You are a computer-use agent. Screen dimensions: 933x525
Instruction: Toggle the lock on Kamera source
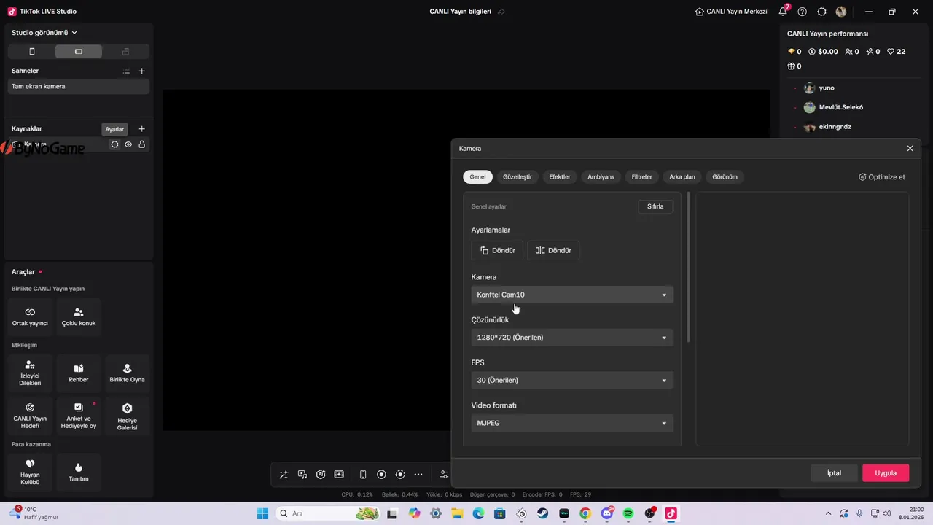click(141, 144)
